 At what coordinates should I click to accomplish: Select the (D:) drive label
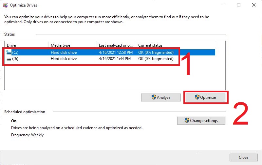click(16, 59)
